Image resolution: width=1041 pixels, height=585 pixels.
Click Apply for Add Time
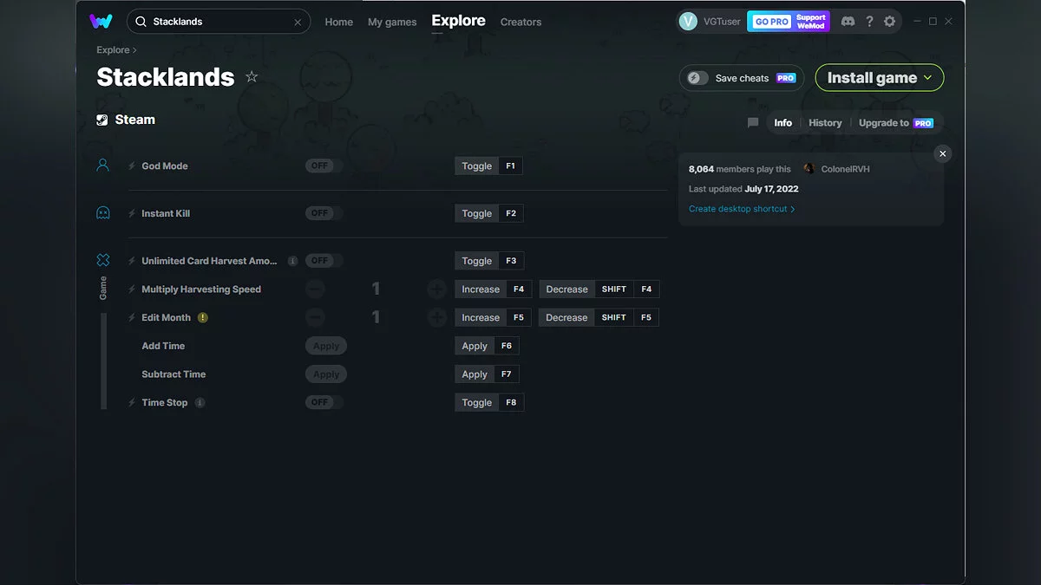(326, 346)
